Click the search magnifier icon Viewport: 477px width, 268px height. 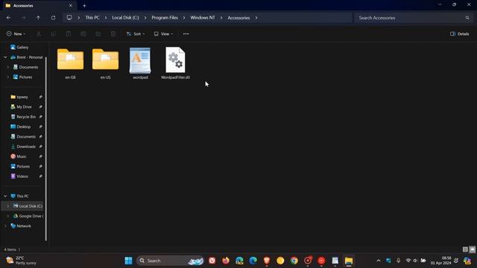tap(467, 18)
